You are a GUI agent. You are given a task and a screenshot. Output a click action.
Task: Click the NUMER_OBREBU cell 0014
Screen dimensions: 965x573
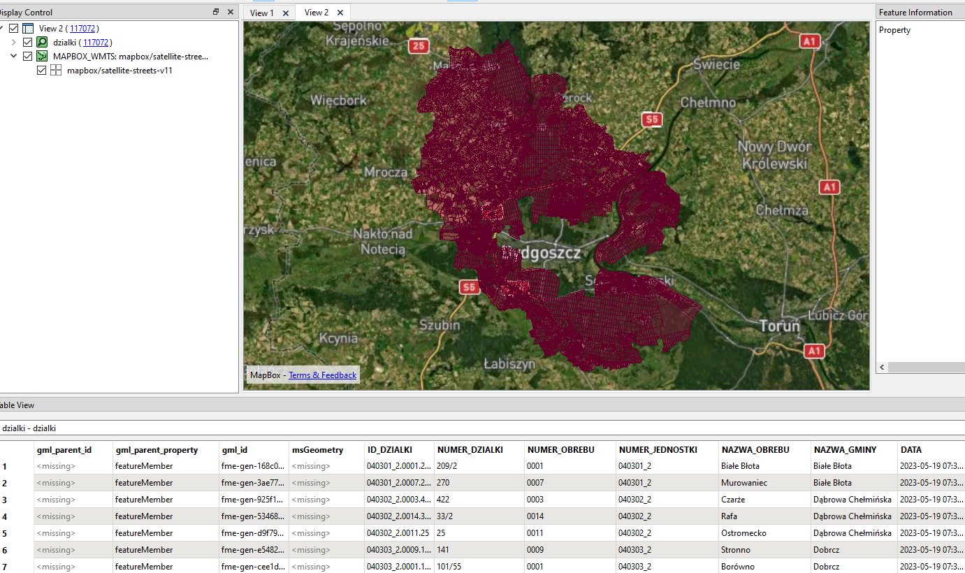click(x=569, y=516)
